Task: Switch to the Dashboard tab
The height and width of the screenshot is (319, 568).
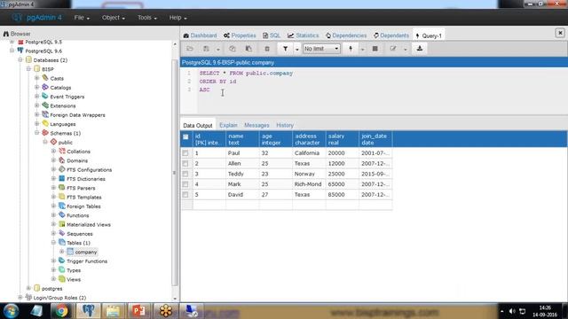Action: click(x=200, y=35)
